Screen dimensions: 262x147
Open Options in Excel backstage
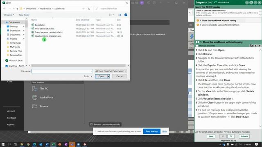11,125
